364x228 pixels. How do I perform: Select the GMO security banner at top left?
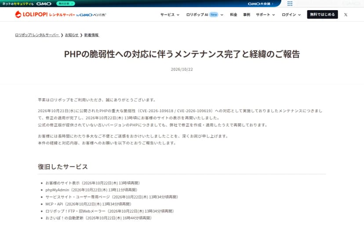(27, 4)
